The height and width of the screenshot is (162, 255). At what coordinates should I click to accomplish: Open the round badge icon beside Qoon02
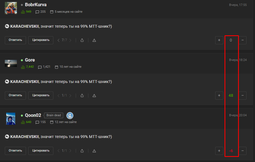(70, 115)
